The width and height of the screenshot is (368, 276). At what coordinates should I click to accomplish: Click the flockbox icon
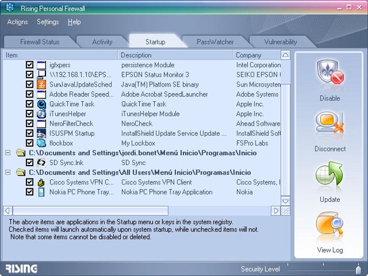coord(41,143)
